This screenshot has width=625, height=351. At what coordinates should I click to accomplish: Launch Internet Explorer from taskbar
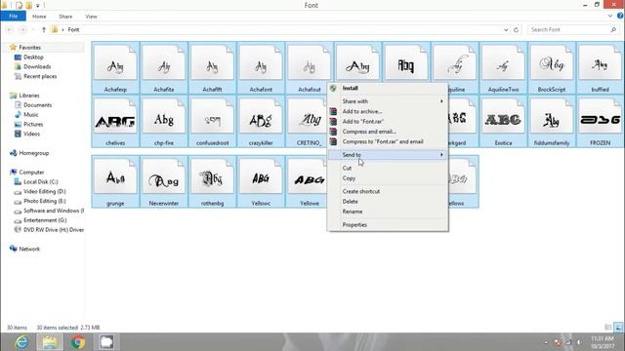tap(21, 342)
